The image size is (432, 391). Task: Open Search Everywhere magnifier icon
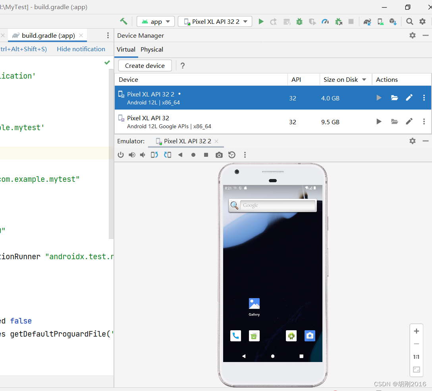point(410,21)
